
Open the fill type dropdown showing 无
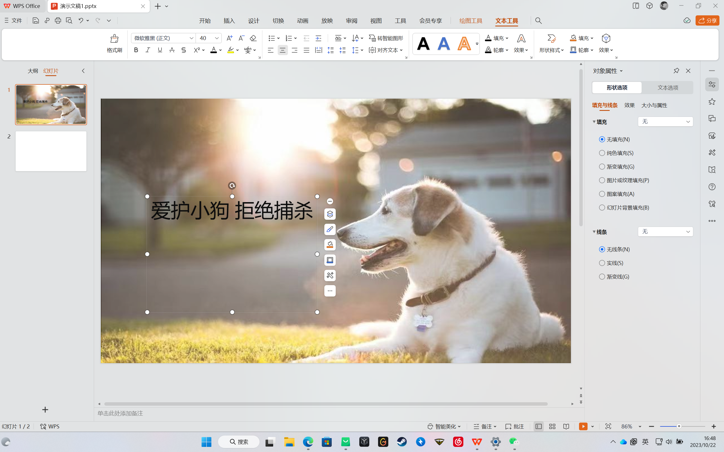(x=665, y=122)
